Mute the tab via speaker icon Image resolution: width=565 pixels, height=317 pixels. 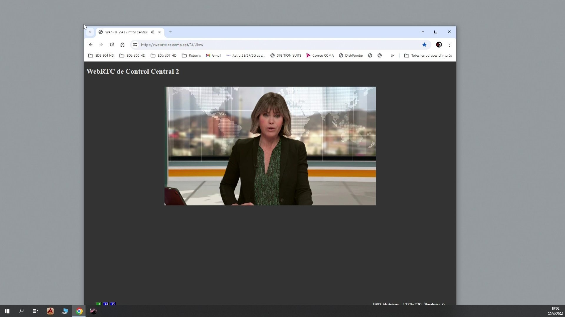click(152, 32)
